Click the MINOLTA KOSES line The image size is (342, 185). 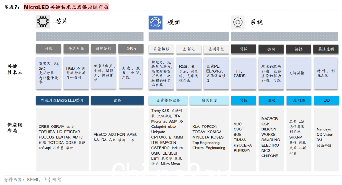[x=208, y=137]
